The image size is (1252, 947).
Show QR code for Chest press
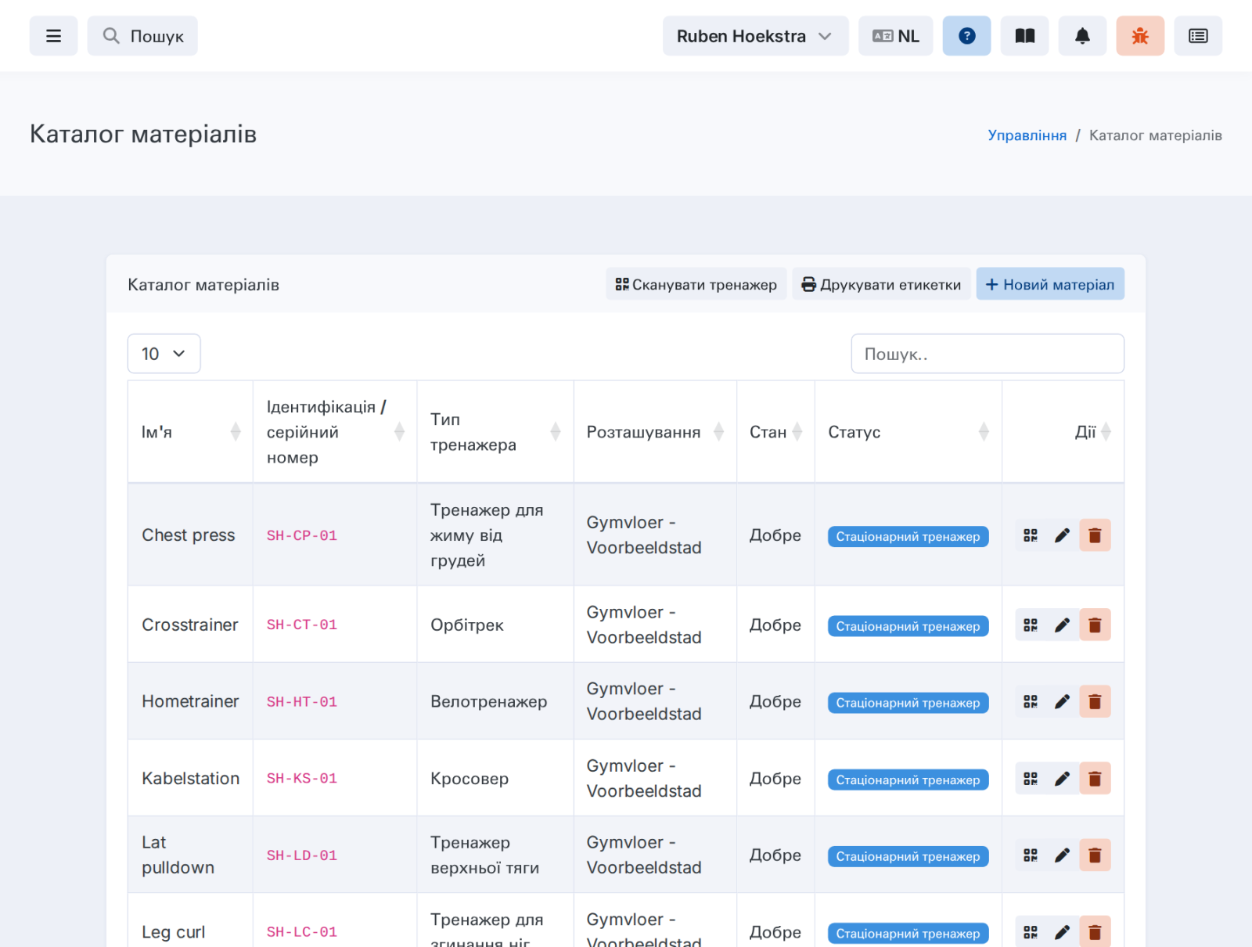pos(1031,535)
